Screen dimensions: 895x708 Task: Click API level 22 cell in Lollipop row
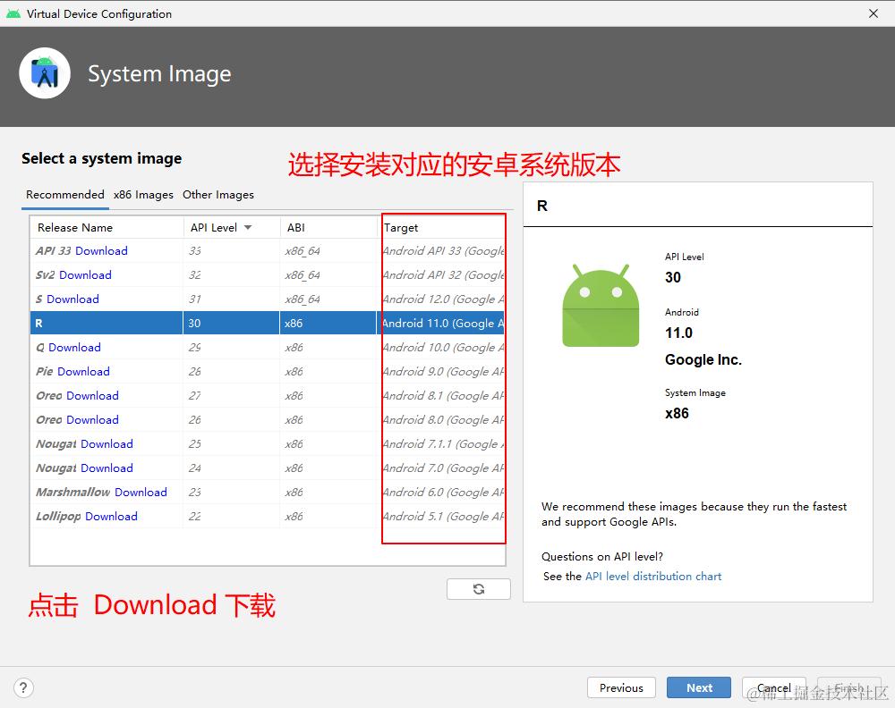pos(231,517)
